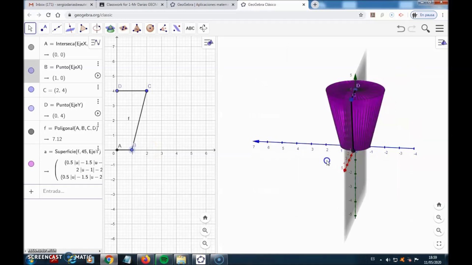This screenshot has width=472, height=265.
Task: Switch to the Inbox Gmail tab
Action: pyautogui.click(x=61, y=5)
